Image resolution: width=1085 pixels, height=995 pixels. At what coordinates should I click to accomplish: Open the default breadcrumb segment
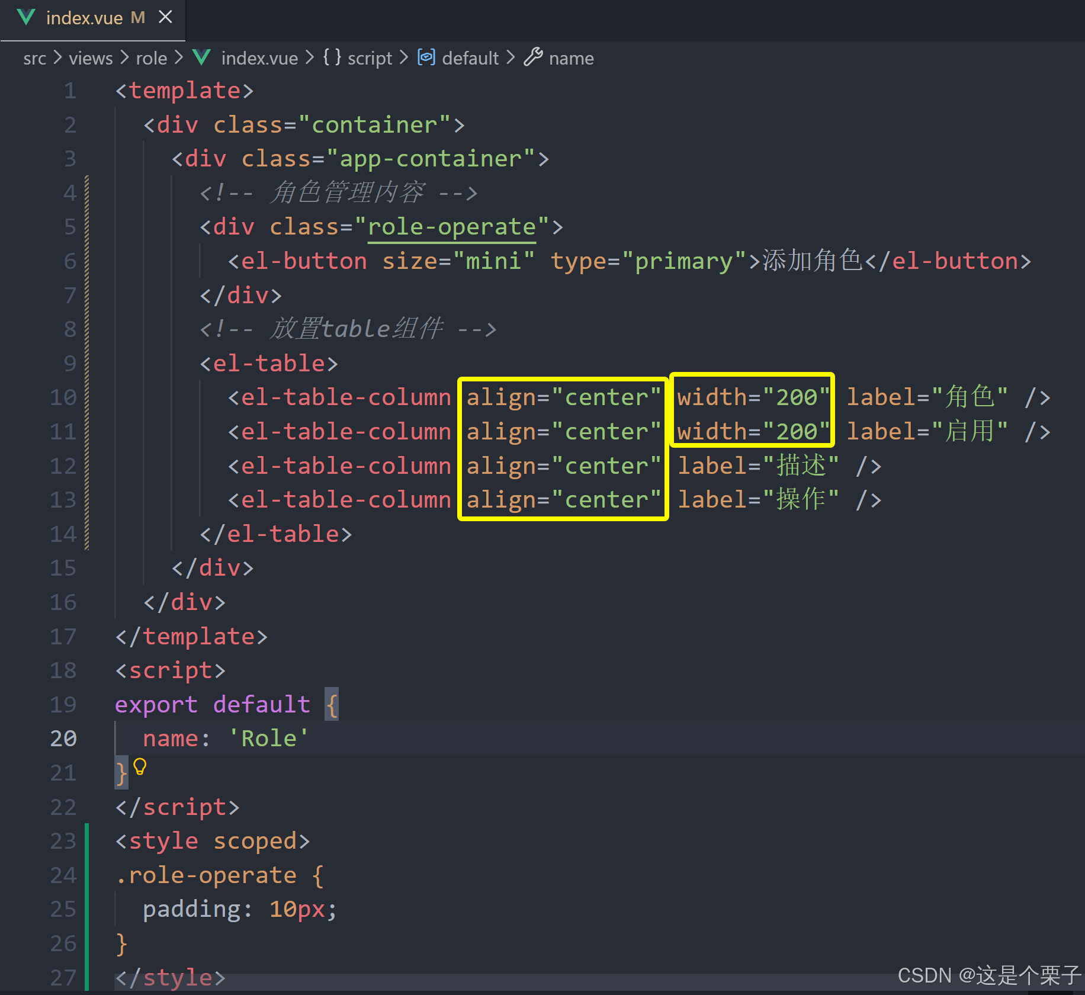[x=470, y=58]
